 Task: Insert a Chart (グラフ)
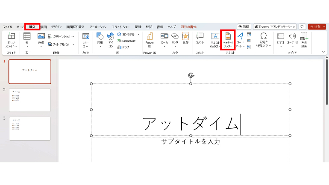click(123, 47)
